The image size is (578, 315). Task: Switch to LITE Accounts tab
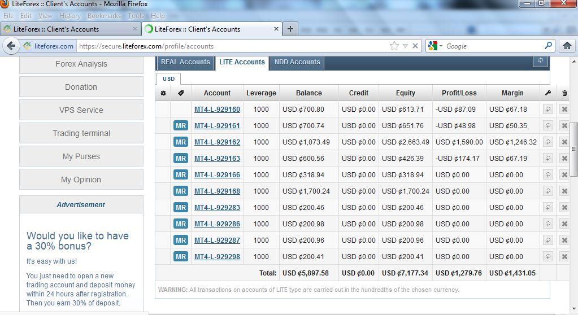tap(242, 62)
